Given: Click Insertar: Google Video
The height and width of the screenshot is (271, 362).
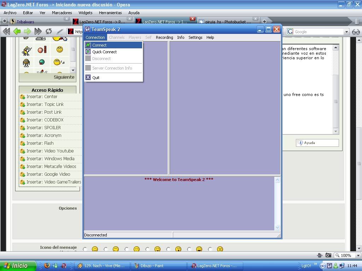Looking at the screenshot, I should tap(48, 174).
